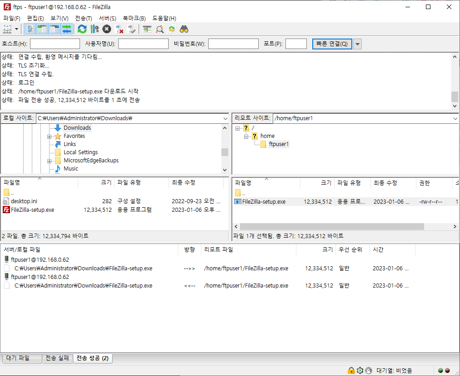Screen dimensions: 460x376
Task: Open parent folder in local file list
Action: 9,193
